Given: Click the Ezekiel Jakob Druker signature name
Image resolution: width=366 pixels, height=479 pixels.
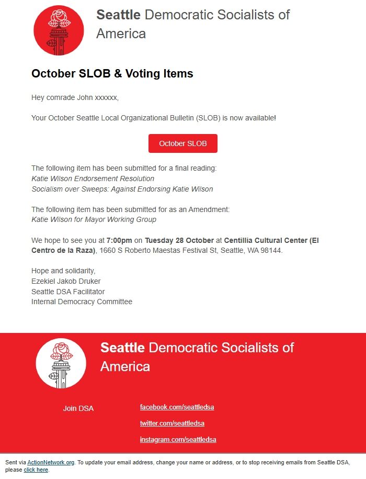Looking at the screenshot, I should click(x=66, y=281).
